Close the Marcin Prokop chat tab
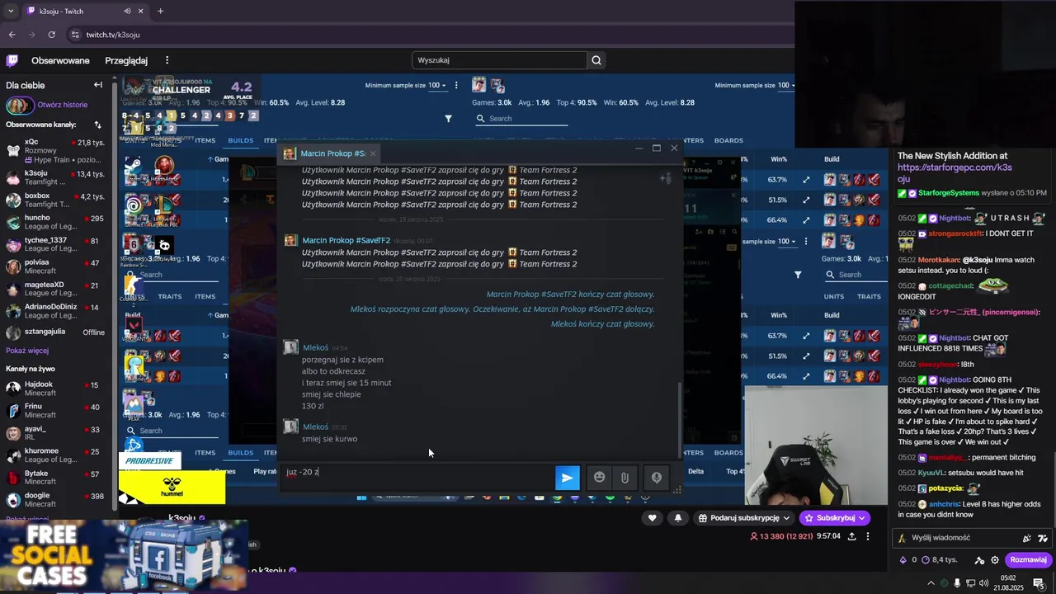This screenshot has width=1056, height=594. pyautogui.click(x=372, y=153)
